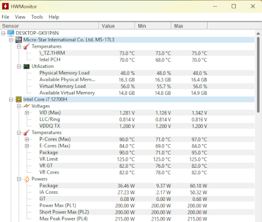Click the scrollbar up arrow
Screen dimensions: 262x222
click(258, 34)
